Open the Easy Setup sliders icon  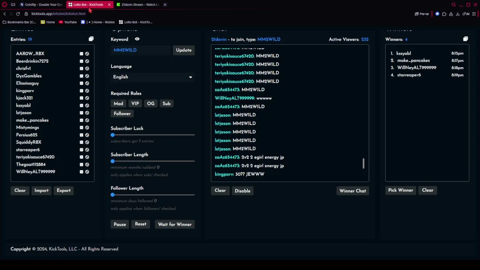click(x=474, y=14)
